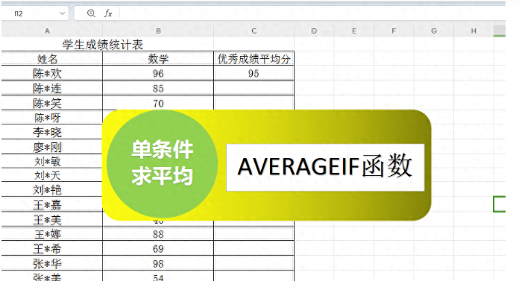Select the 优秀成绩平均分 header cell

click(x=254, y=59)
